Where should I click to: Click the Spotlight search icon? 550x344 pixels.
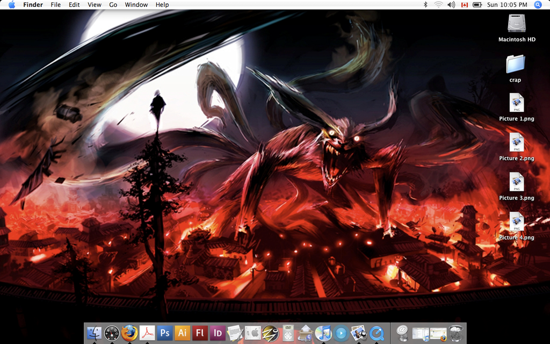click(x=538, y=5)
